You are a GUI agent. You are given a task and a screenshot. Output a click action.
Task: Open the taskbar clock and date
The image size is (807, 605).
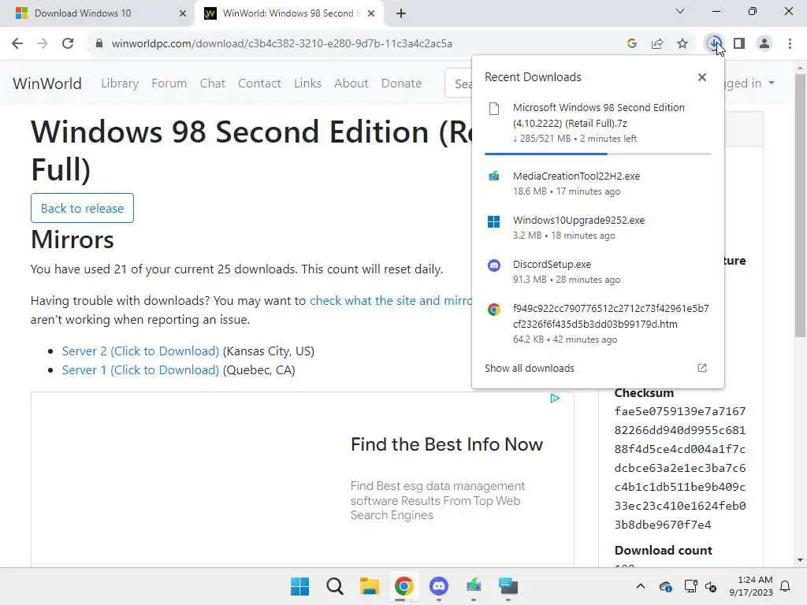(x=751, y=586)
